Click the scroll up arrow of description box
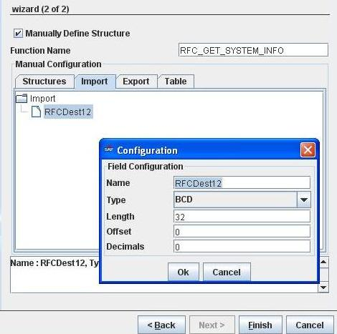Image resolution: width=337 pixels, height=334 pixels. (x=323, y=262)
